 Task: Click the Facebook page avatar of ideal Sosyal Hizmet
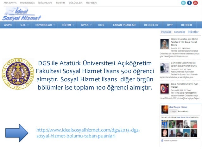click(165, 109)
